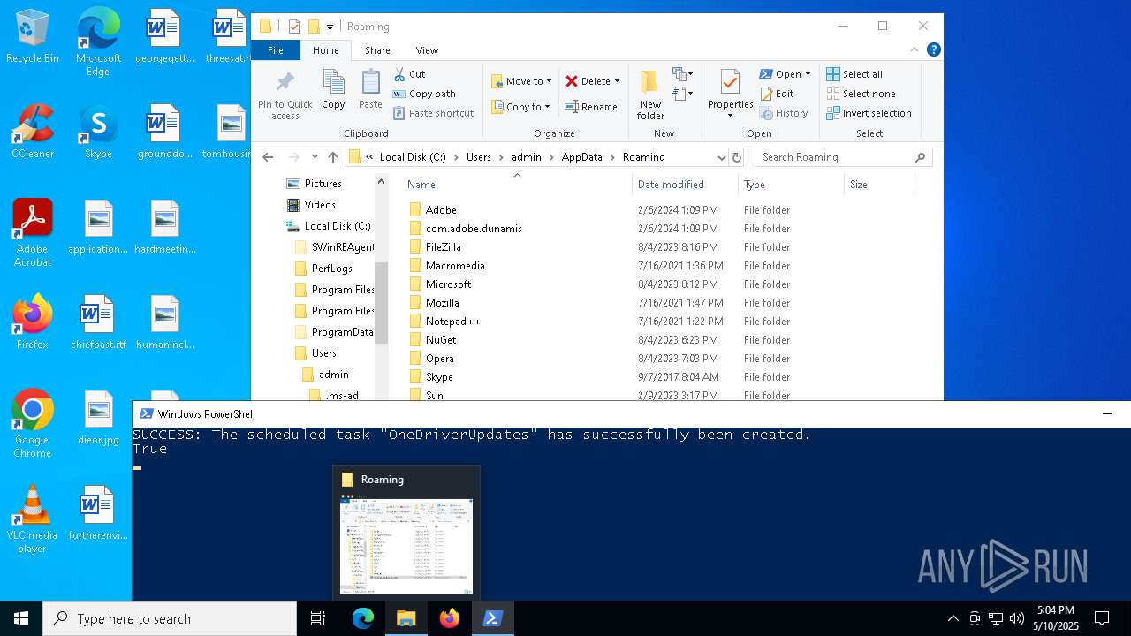Open Skype desktop icon
This screenshot has height=636, width=1131.
tap(98, 132)
